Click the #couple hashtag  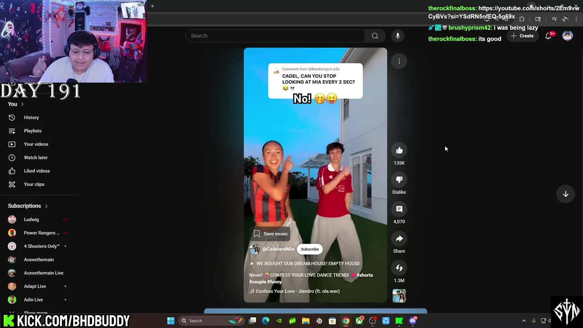tap(257, 282)
